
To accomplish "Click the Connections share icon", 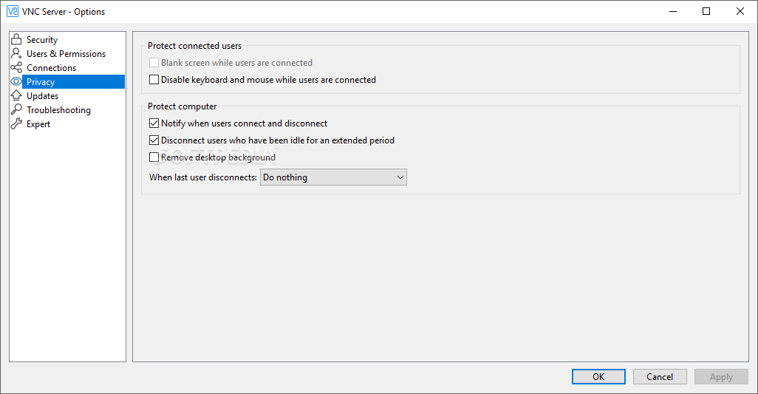I will tap(16, 67).
